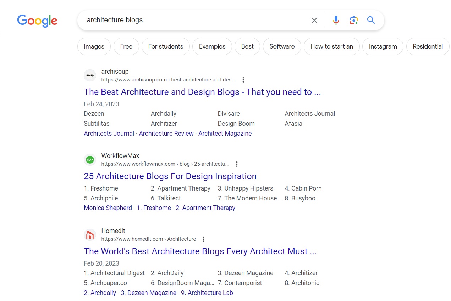Open WorkflowMax result three-dot menu
This screenshot has height=301, width=451.
pyautogui.click(x=237, y=164)
